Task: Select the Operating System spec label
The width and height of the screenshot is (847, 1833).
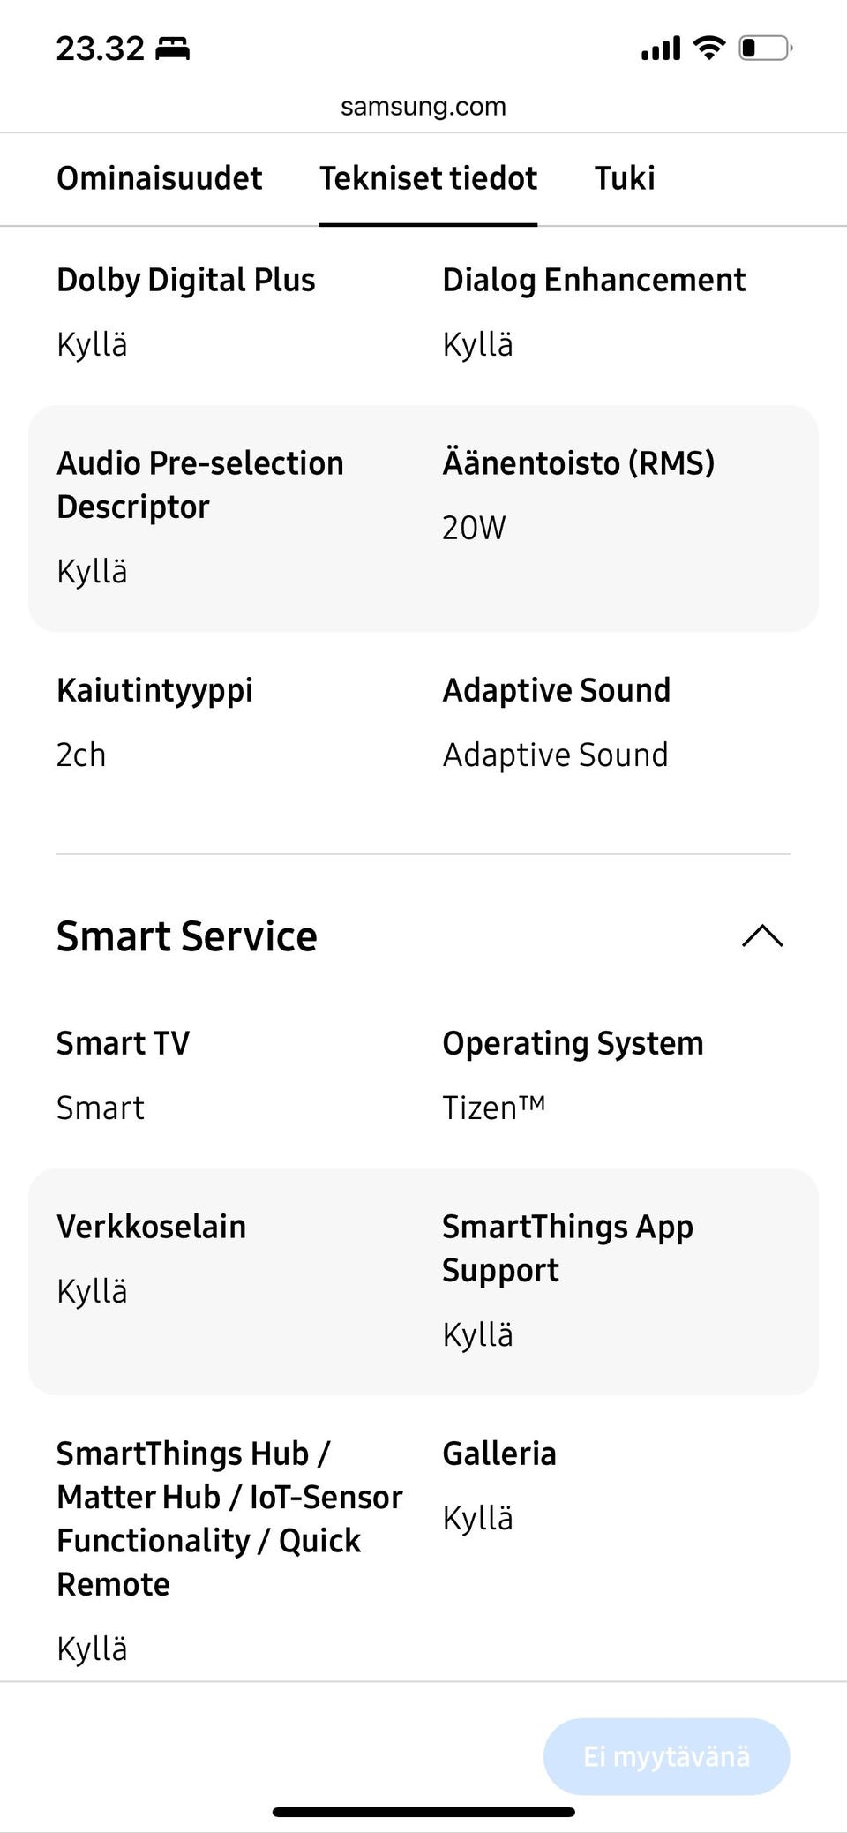Action: point(573,1043)
